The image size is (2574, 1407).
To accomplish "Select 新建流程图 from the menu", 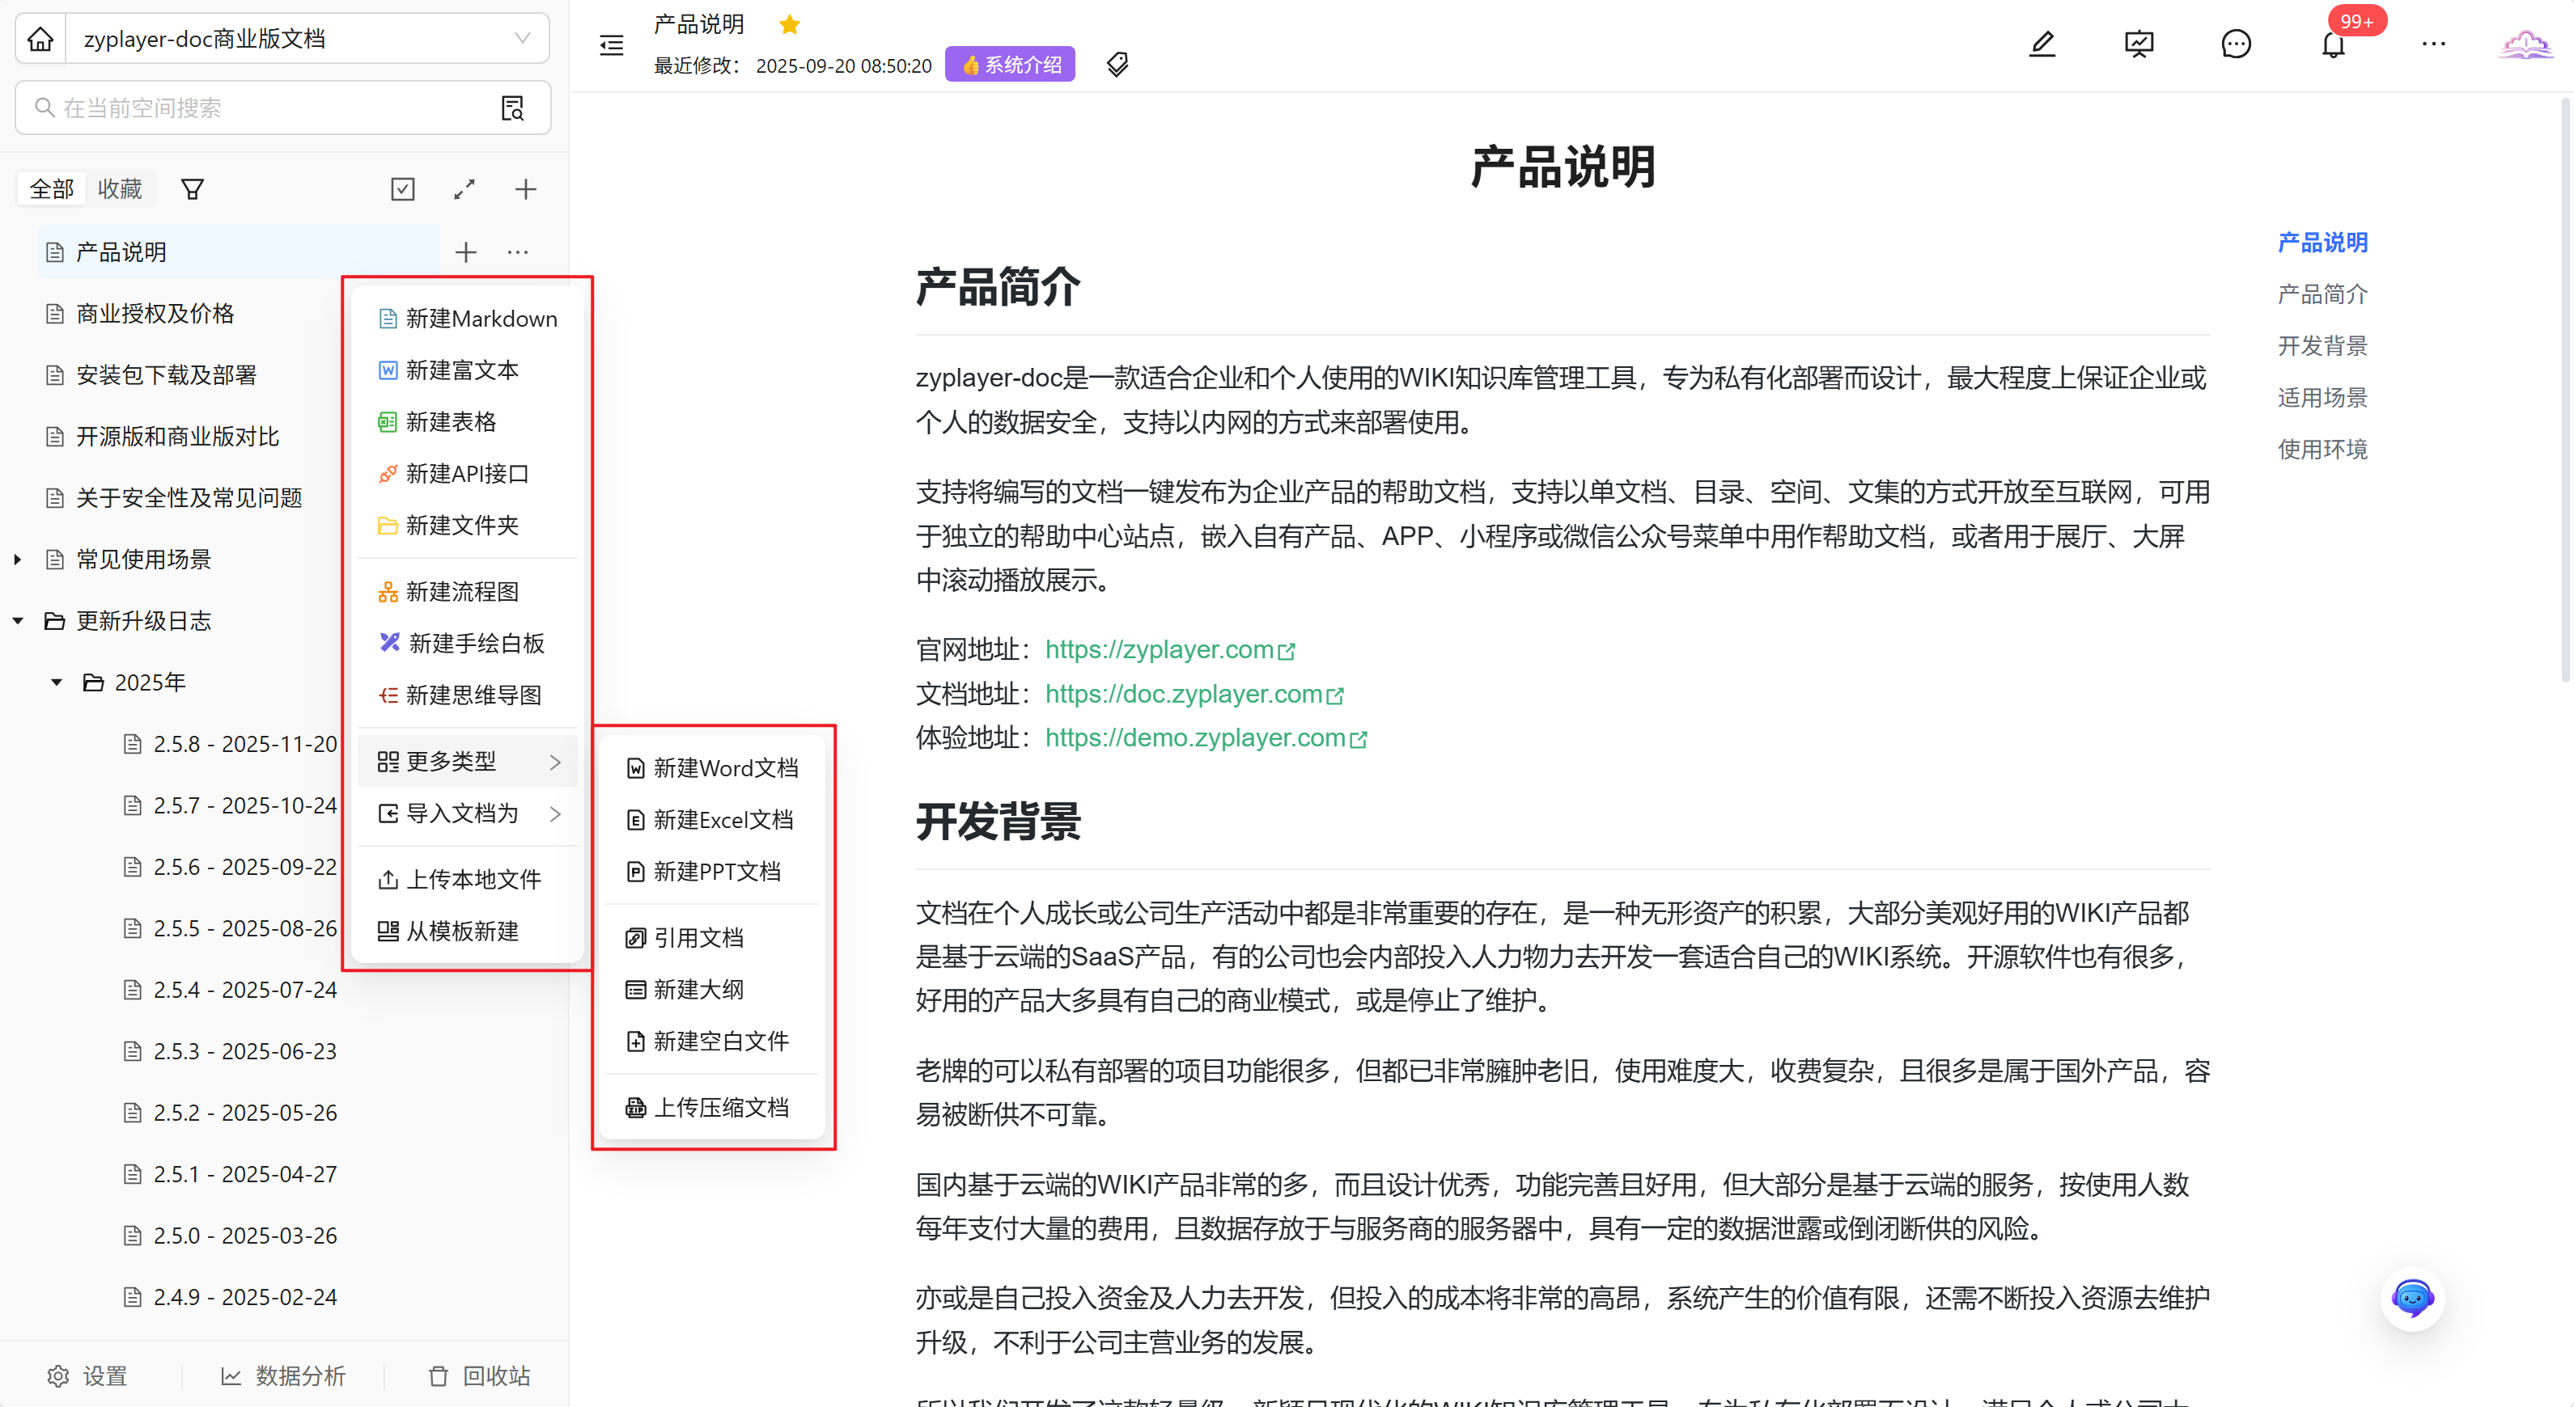I will pyautogui.click(x=462, y=592).
